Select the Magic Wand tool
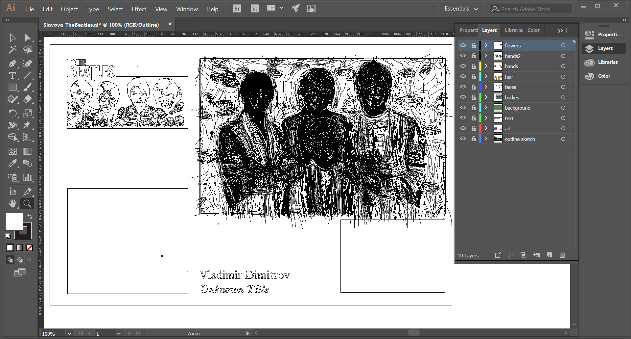This screenshot has height=339, width=631. pos(12,50)
